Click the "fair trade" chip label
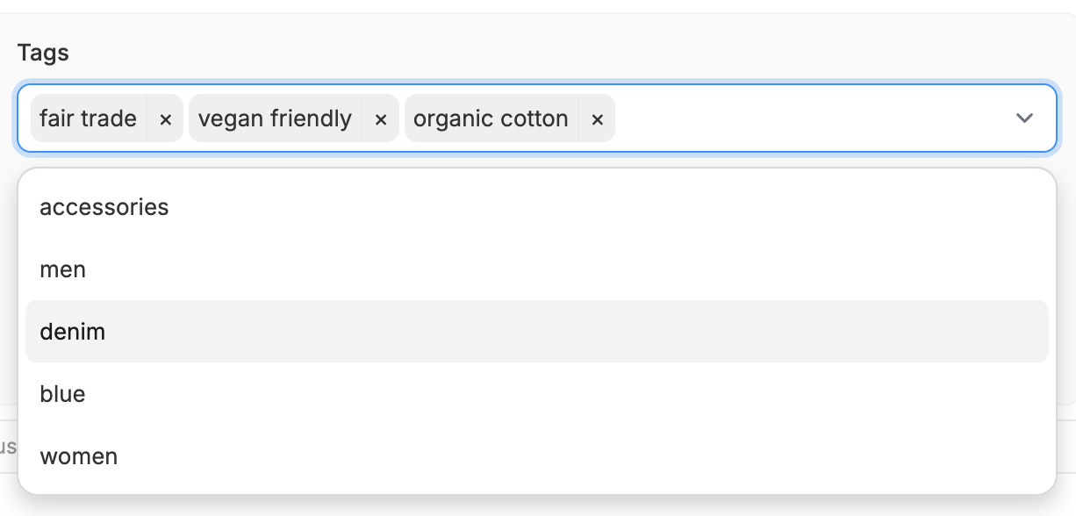 (89, 118)
